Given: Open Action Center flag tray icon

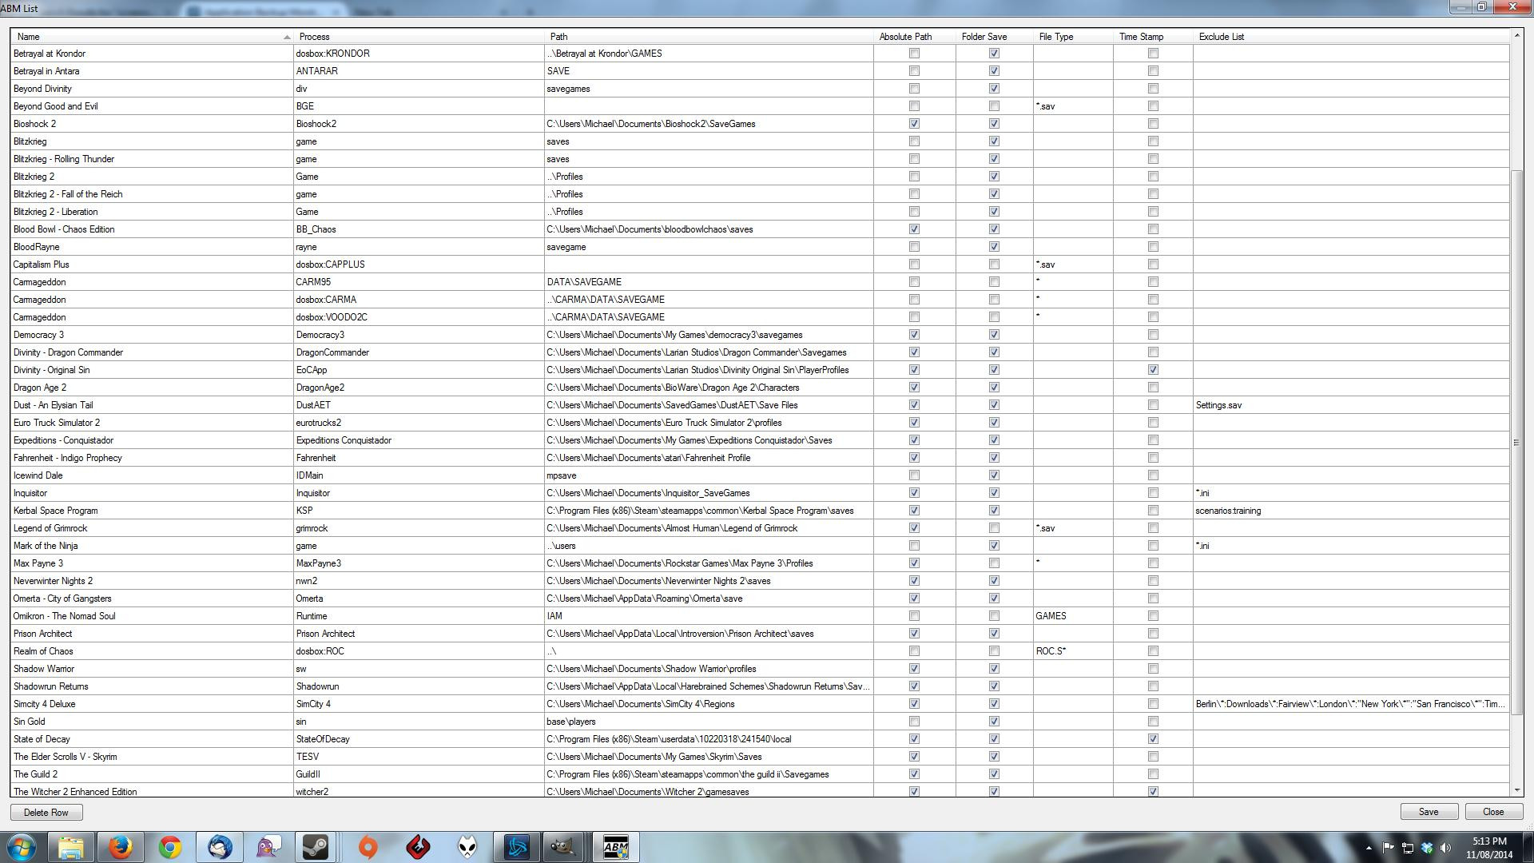Looking at the screenshot, I should point(1388,848).
